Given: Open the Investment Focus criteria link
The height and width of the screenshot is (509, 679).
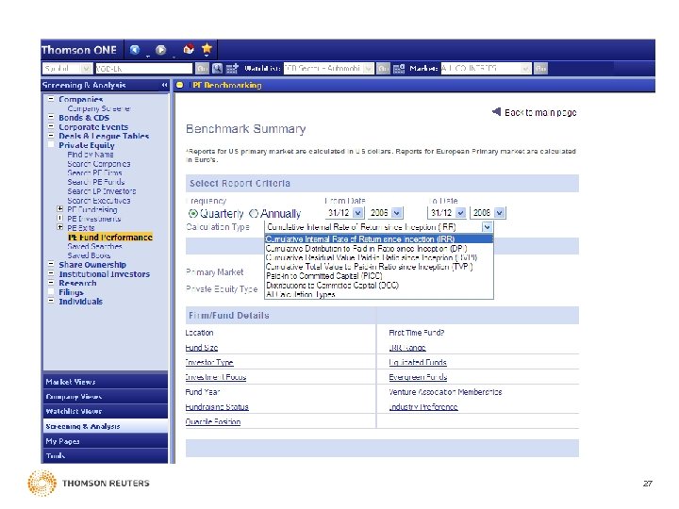Looking at the screenshot, I should (x=216, y=377).
